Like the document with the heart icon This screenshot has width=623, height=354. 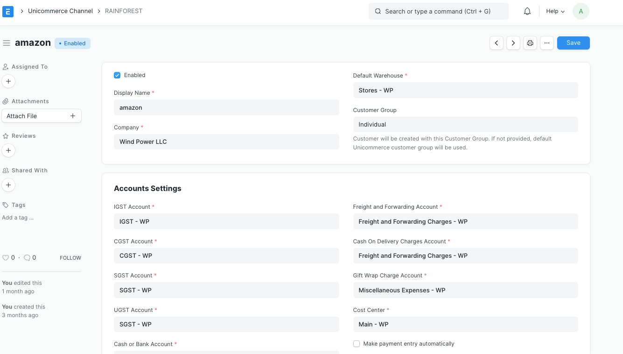click(x=5, y=257)
